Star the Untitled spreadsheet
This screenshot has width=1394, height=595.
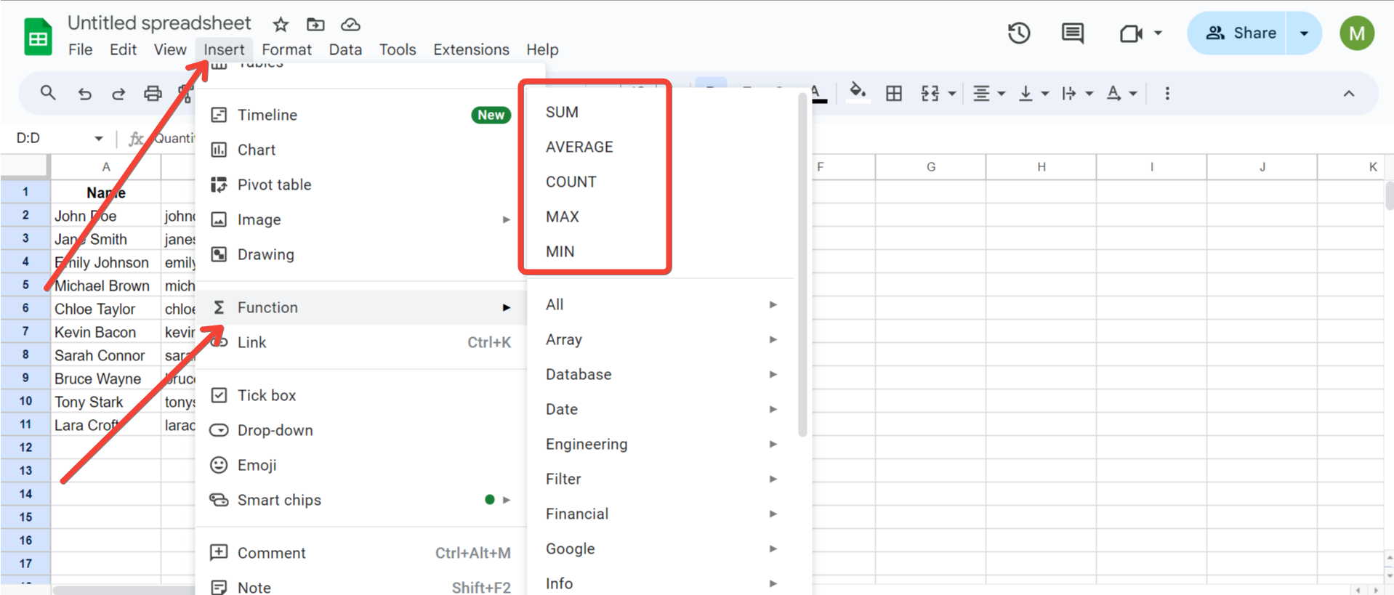point(281,25)
